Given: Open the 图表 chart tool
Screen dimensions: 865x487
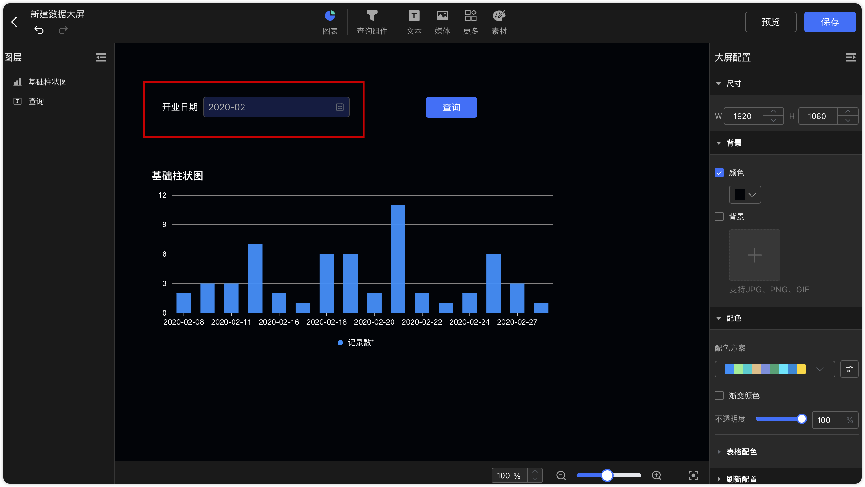Looking at the screenshot, I should [330, 22].
